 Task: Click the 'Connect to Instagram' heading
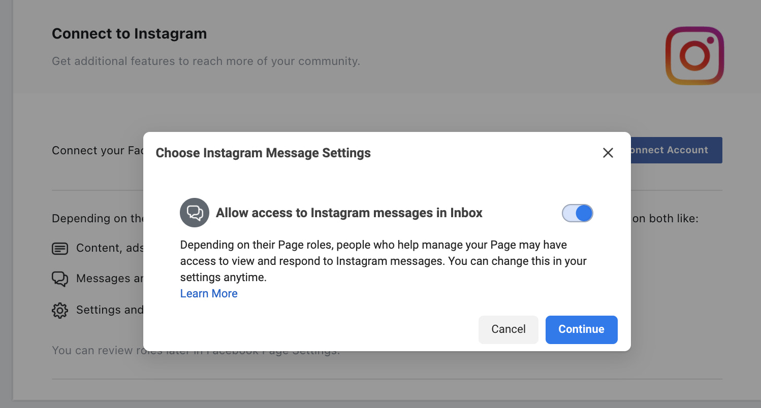point(129,33)
